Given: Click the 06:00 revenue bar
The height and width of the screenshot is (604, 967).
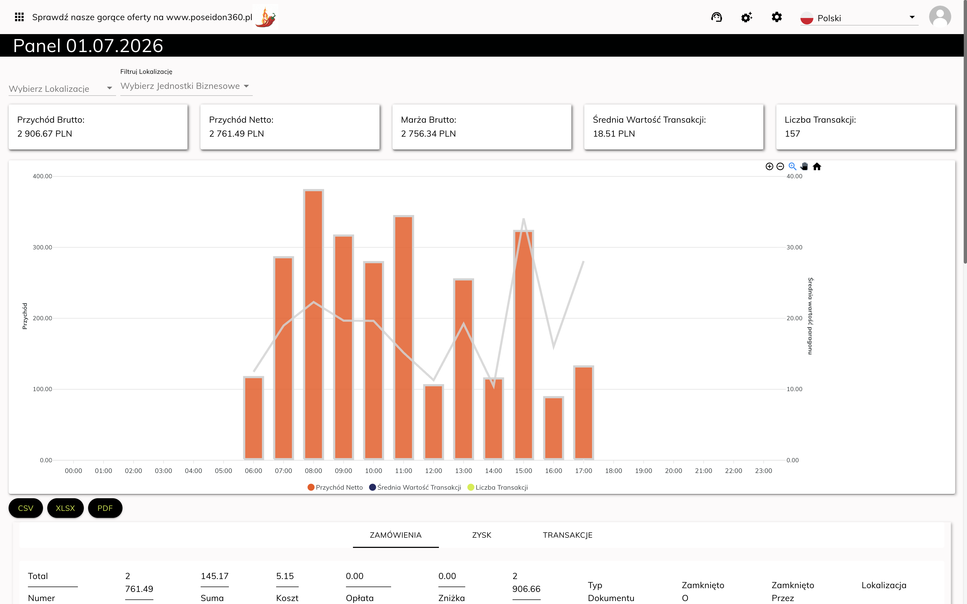Looking at the screenshot, I should click(253, 418).
